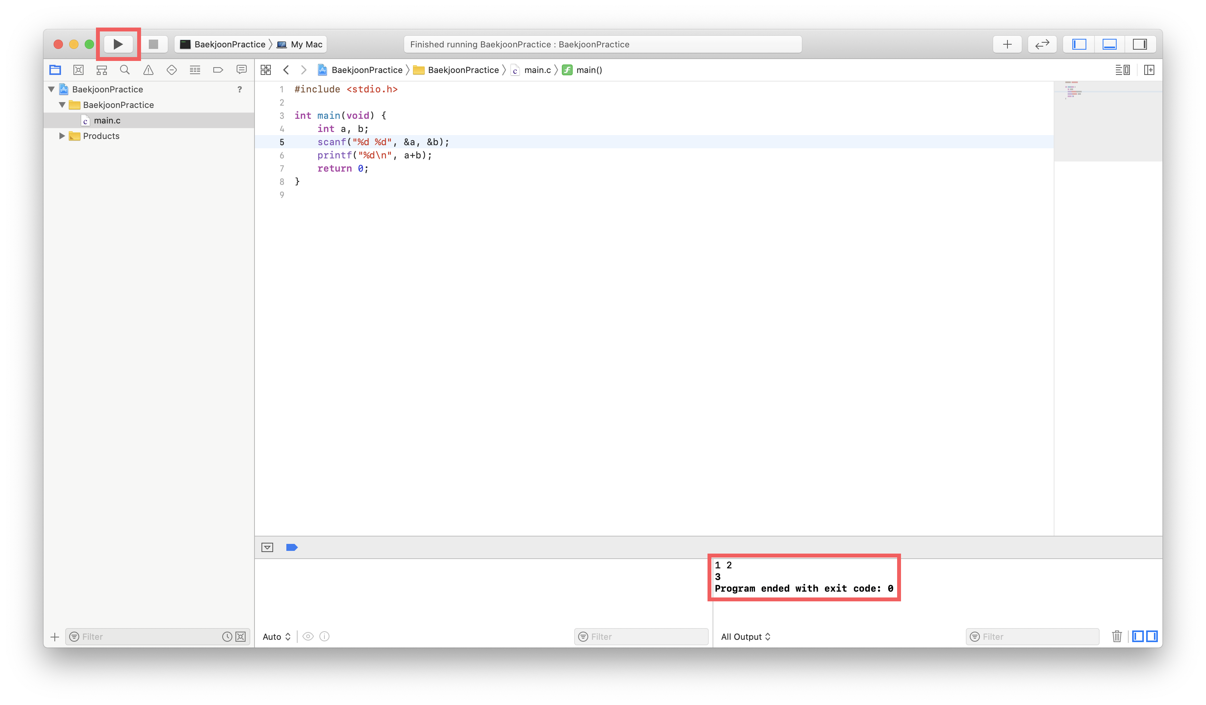Click the Run (play) button
This screenshot has width=1206, height=705.
coord(118,45)
